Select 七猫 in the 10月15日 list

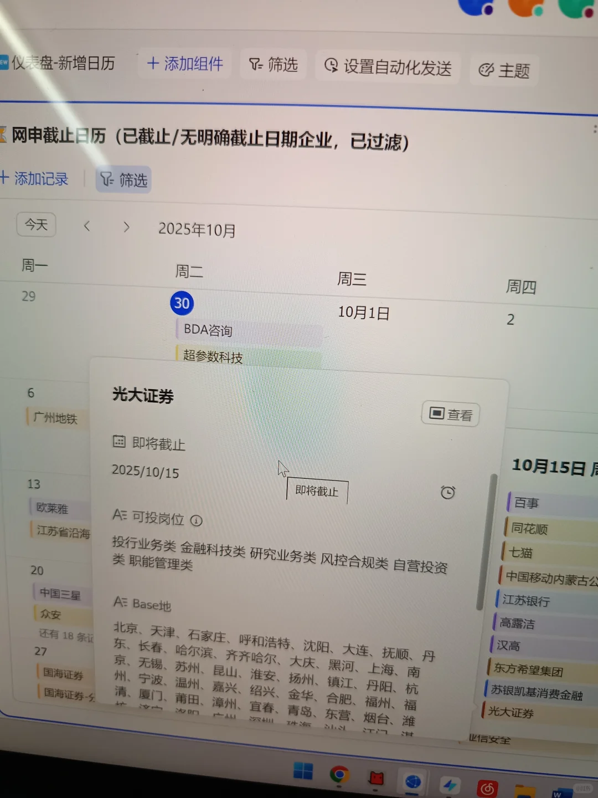pos(548,553)
